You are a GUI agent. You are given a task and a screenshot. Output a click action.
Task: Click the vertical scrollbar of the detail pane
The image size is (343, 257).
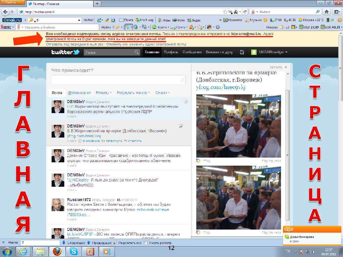(x=288, y=155)
